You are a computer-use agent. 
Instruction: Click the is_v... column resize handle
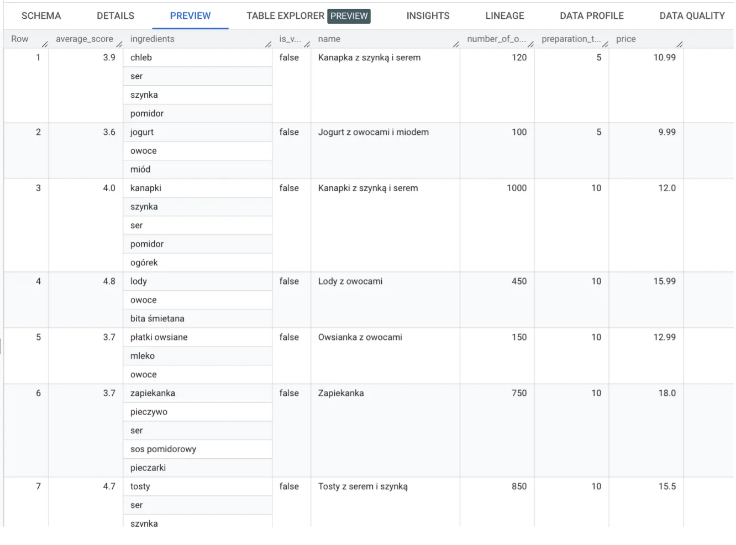pos(307,44)
